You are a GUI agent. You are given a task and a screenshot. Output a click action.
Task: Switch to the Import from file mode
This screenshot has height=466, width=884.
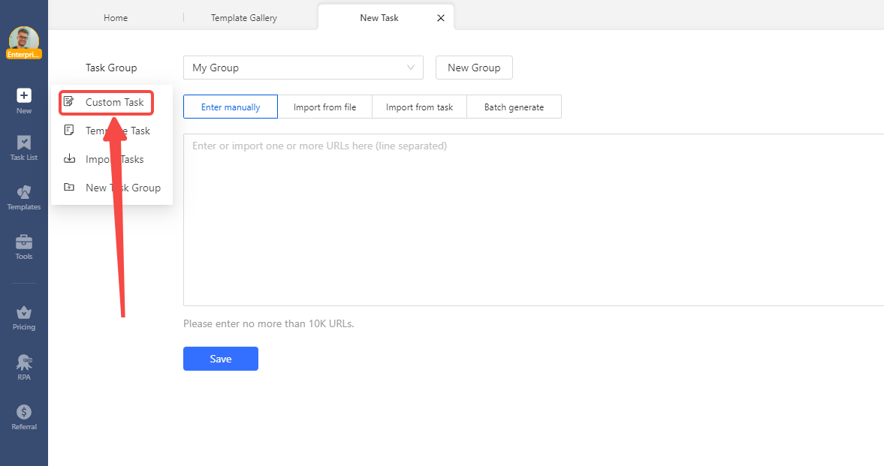(x=325, y=107)
